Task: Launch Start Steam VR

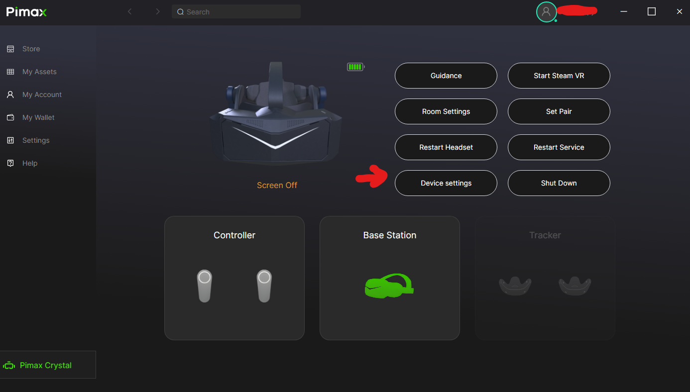Action: click(559, 76)
